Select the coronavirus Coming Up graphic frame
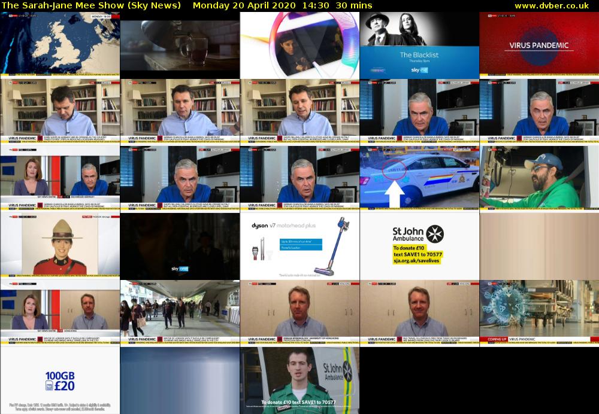599x414 pixels. pos(539,313)
